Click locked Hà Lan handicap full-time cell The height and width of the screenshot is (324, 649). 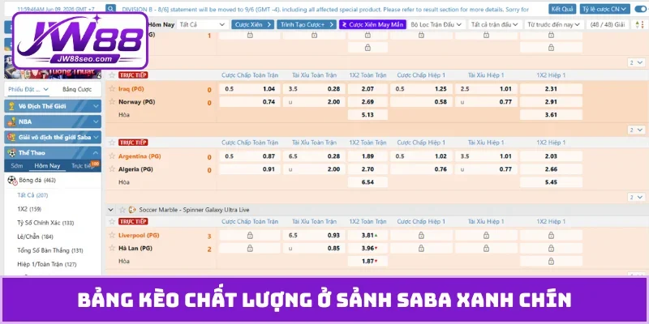pyautogui.click(x=250, y=248)
